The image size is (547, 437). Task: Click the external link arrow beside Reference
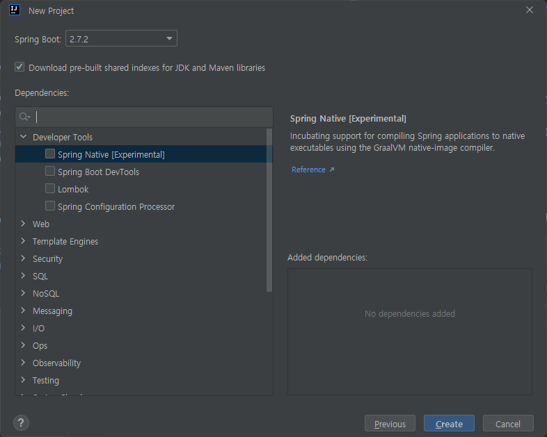click(x=332, y=170)
